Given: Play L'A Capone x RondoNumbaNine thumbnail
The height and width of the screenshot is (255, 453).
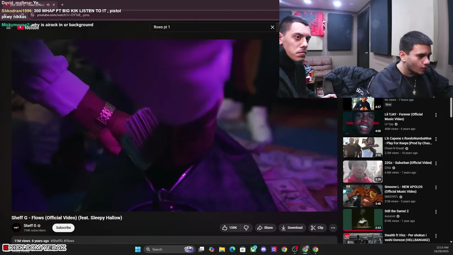Looking at the screenshot, I should click(x=363, y=147).
